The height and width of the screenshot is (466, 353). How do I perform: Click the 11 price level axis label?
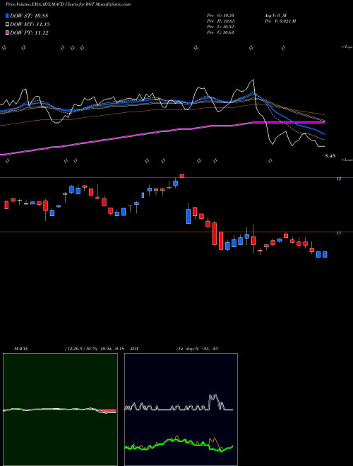(x=338, y=233)
